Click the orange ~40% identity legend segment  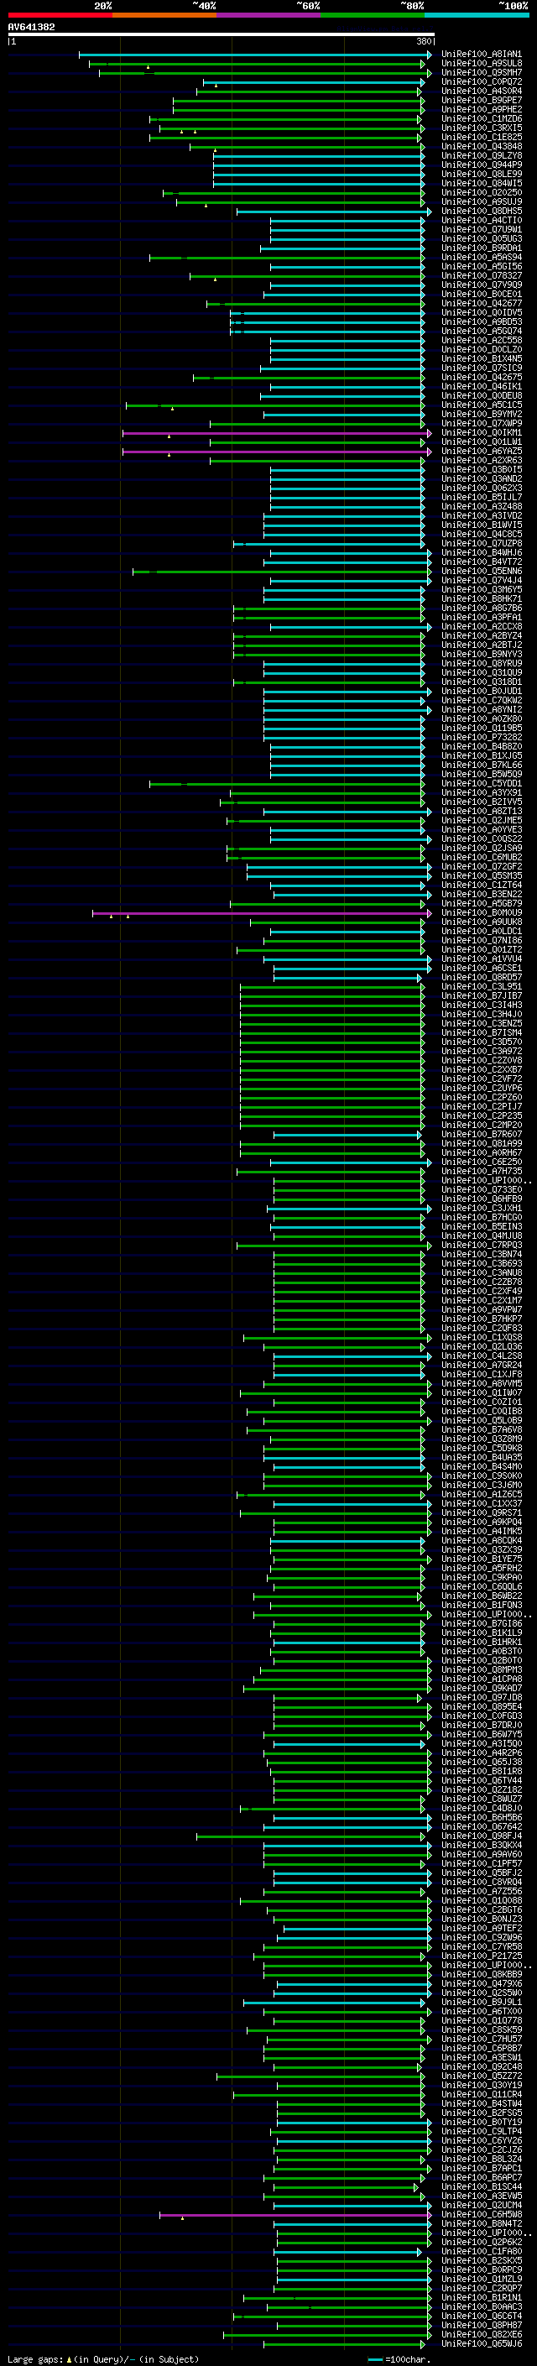tap(164, 15)
